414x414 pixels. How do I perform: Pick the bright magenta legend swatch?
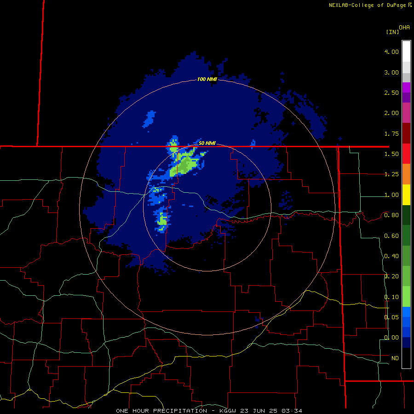click(406, 87)
